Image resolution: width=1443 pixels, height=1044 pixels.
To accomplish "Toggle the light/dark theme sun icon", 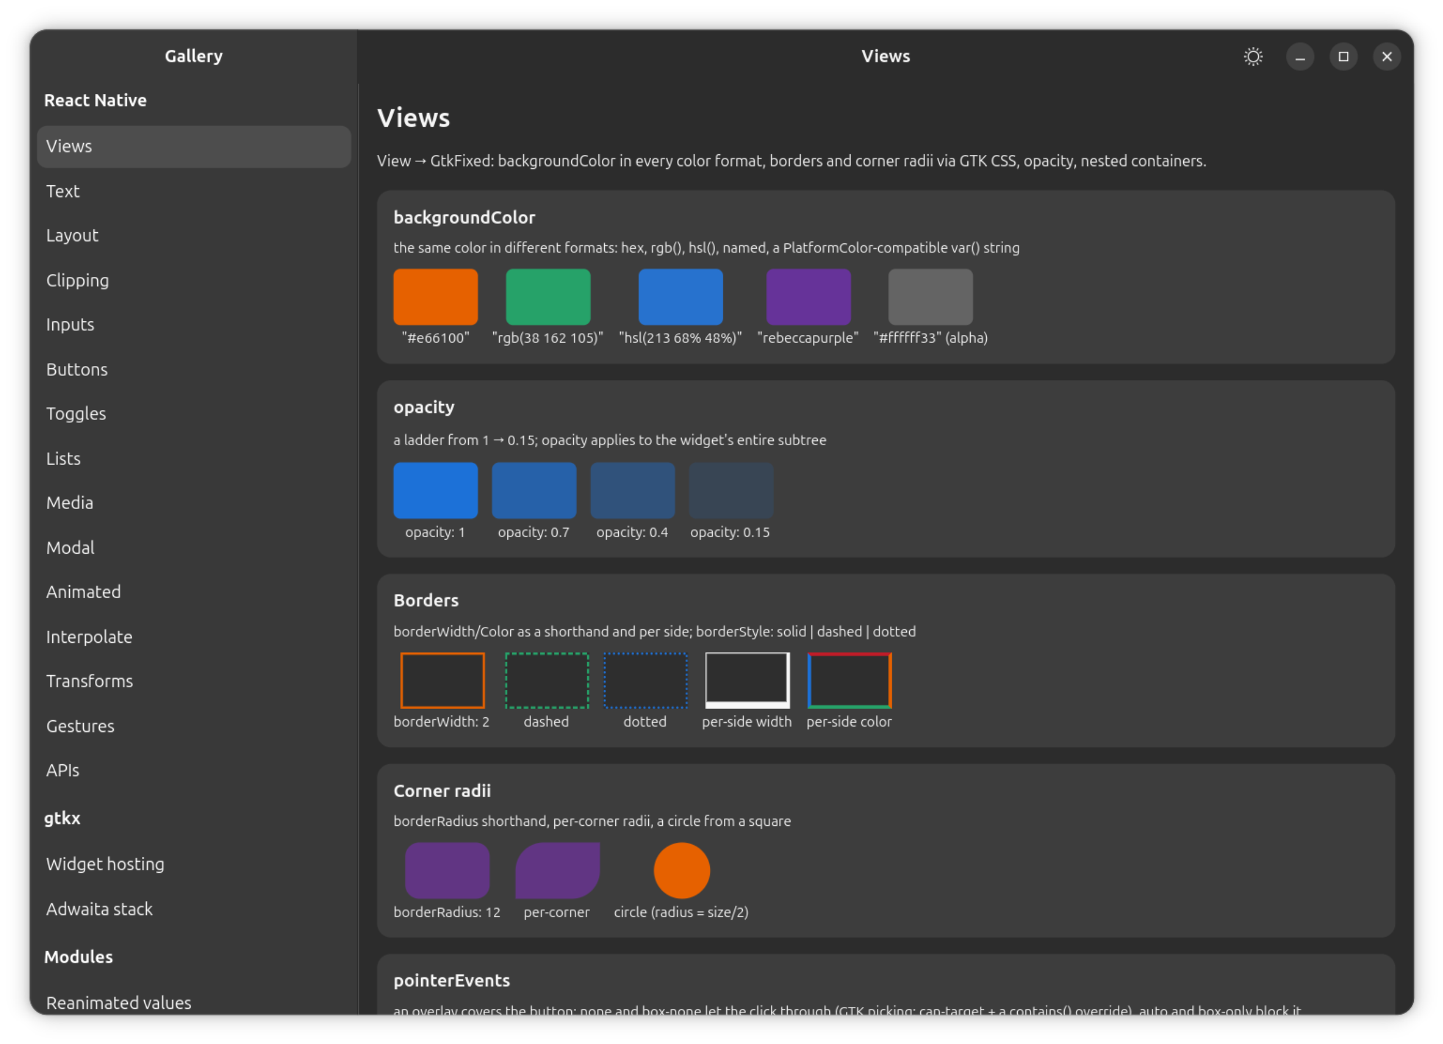I will click(x=1253, y=57).
